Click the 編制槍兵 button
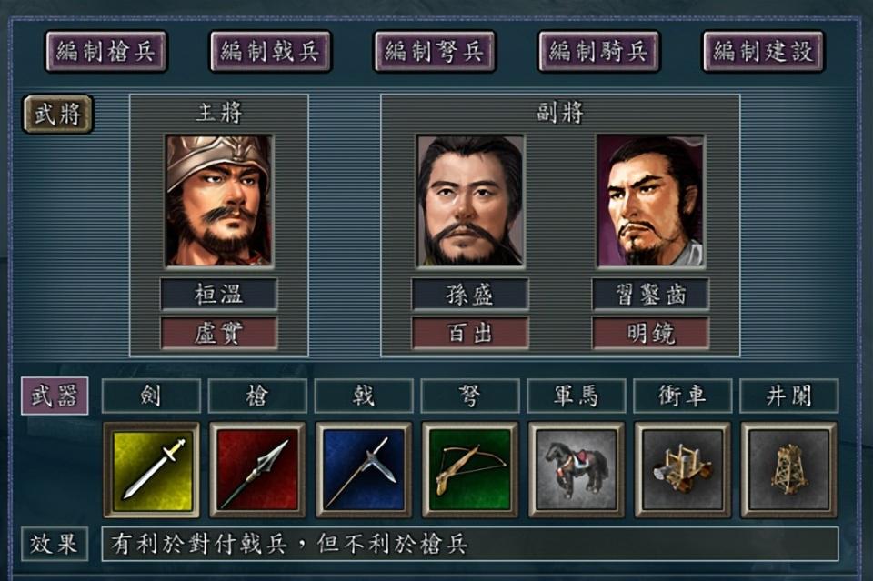 pos(105,52)
